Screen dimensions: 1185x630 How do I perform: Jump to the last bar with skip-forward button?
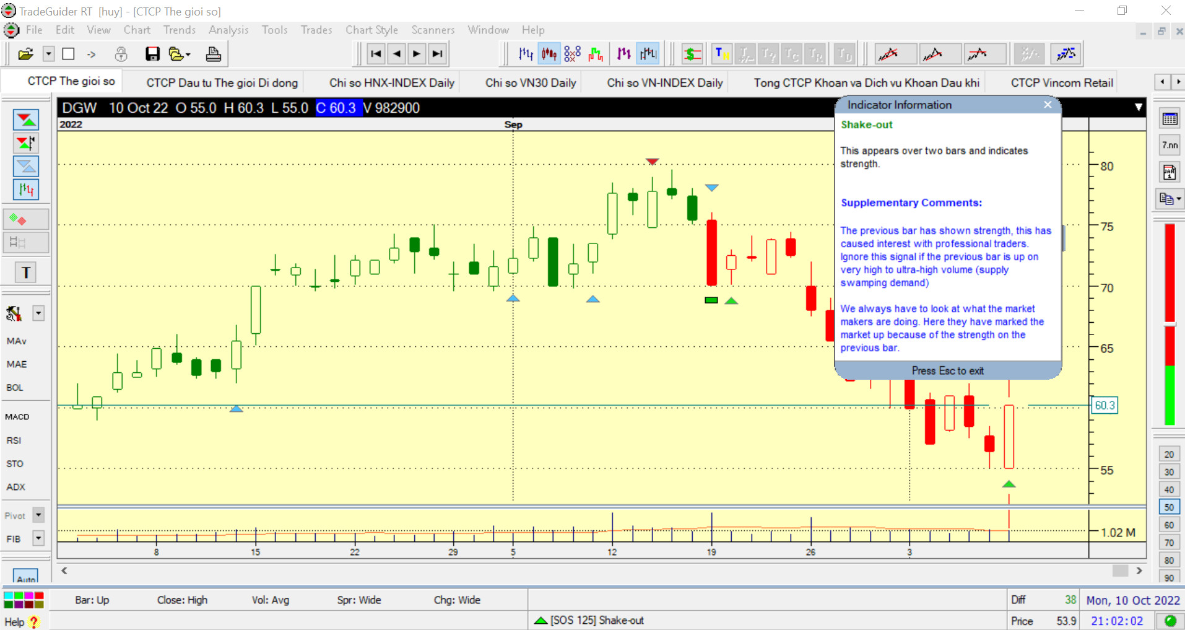[x=438, y=55]
